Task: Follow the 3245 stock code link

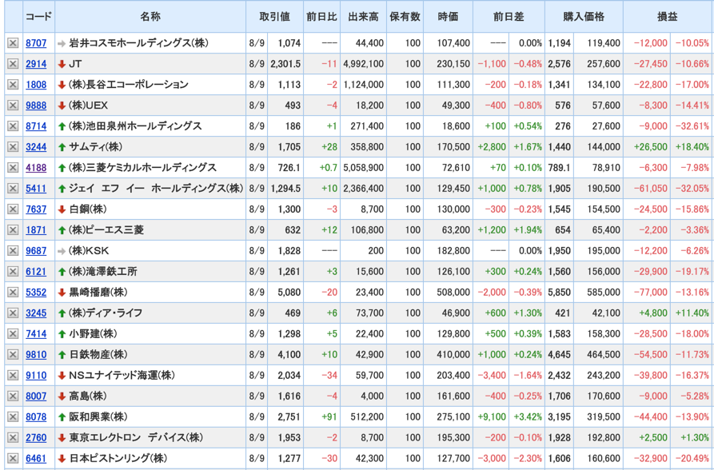Action: coord(36,313)
